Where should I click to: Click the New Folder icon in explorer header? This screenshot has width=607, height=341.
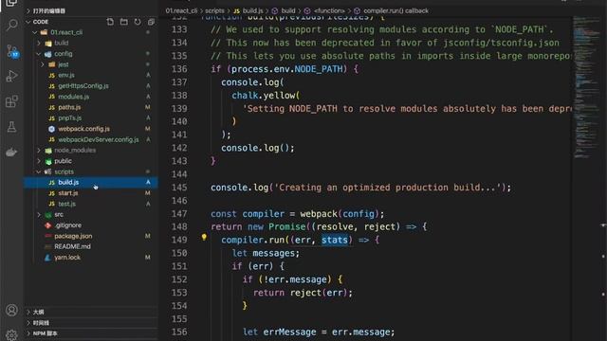124,22
